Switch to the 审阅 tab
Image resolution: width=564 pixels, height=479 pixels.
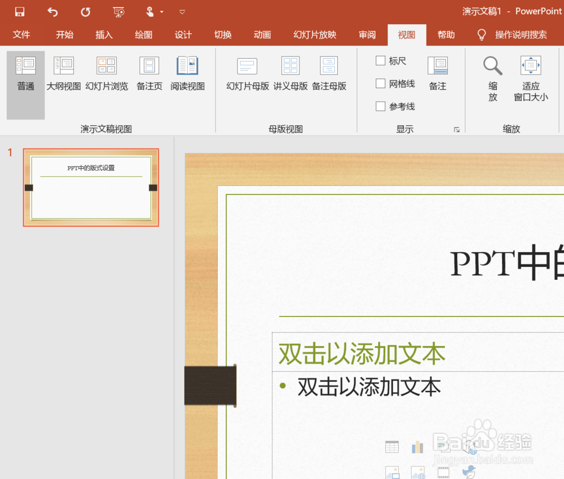click(367, 34)
